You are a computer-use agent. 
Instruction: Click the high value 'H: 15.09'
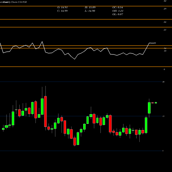90,8
